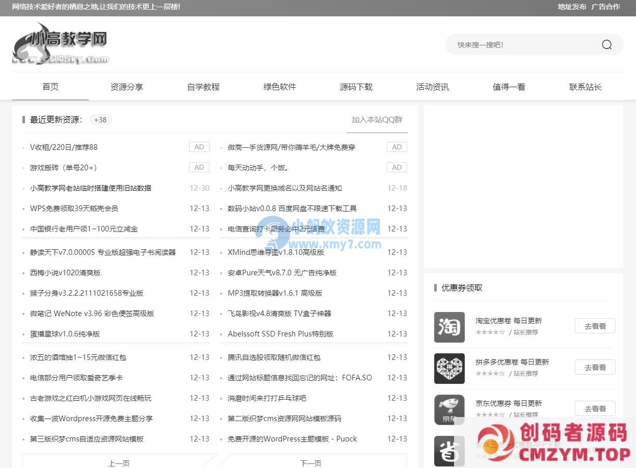Switch to 资源分享 navigation tab

click(127, 87)
